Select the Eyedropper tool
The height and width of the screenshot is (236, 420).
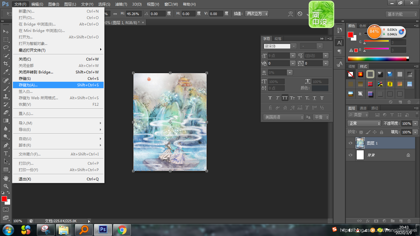[6, 72]
